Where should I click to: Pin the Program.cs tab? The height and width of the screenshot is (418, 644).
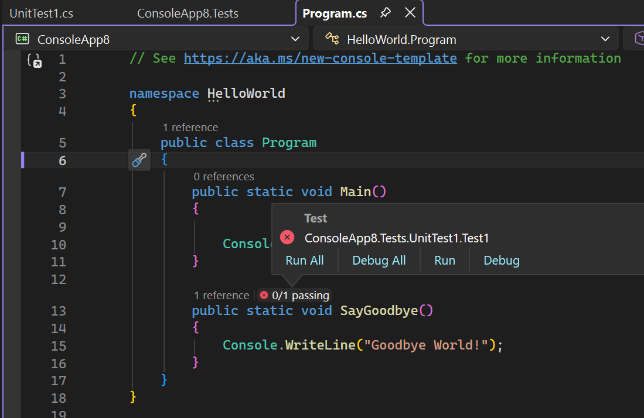(385, 13)
